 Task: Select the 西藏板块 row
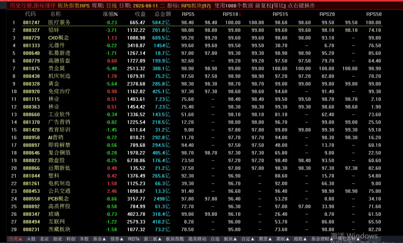coord(59,229)
